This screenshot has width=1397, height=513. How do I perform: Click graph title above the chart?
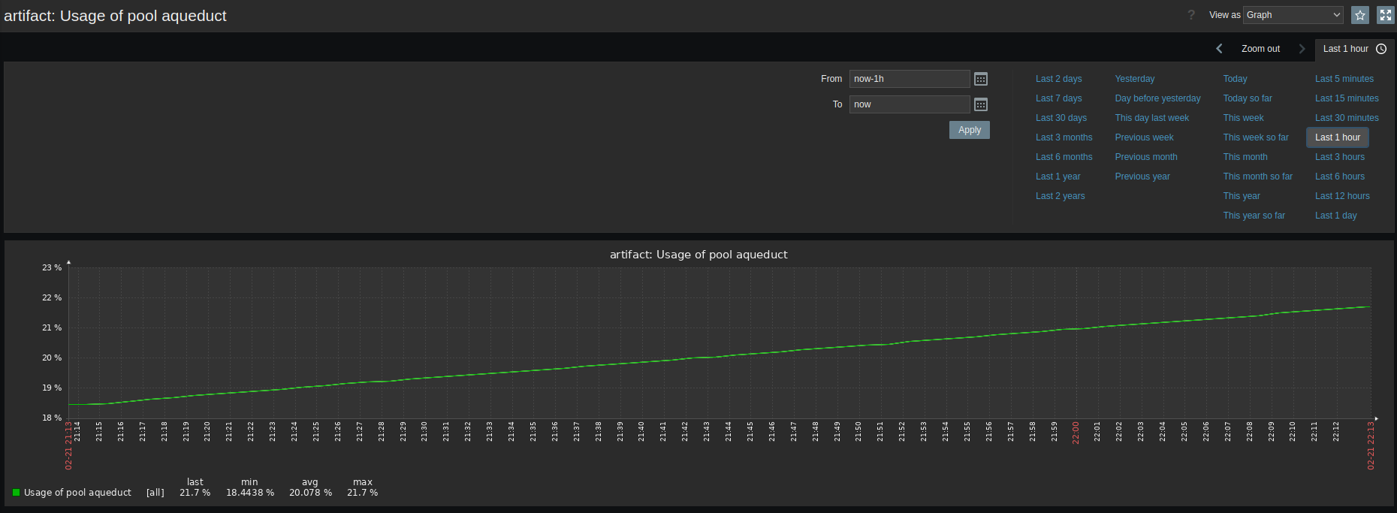pyautogui.click(x=698, y=255)
